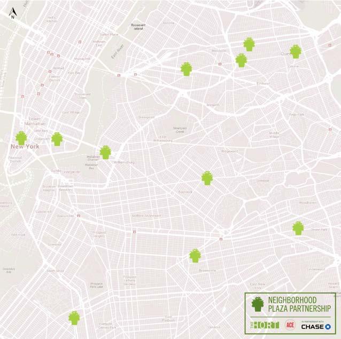Click the Corona map label
This screenshot has width=341, height=339.
pos(293,66)
